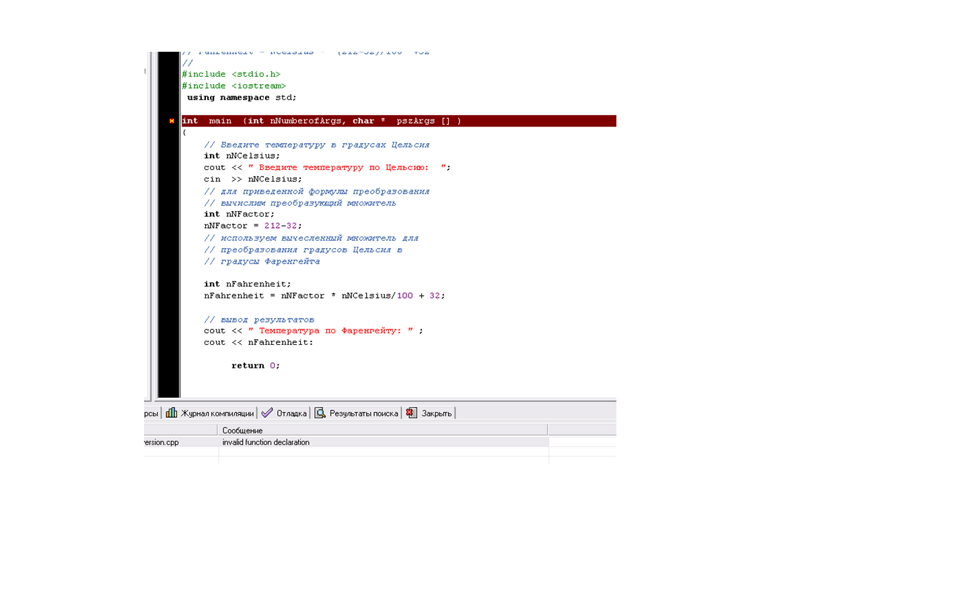Image resolution: width=969 pixels, height=605 pixels.
Task: Click the 'Температура по Фаренгейту' cout line
Action: coord(314,331)
